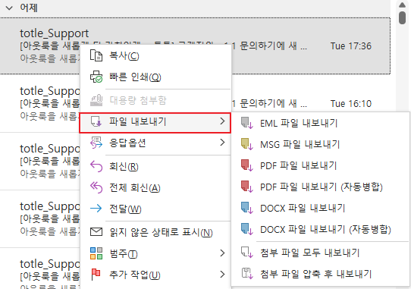Click the zip icon for 첨부 파일 압축
Screen dimensions: 411x289
pos(246,273)
